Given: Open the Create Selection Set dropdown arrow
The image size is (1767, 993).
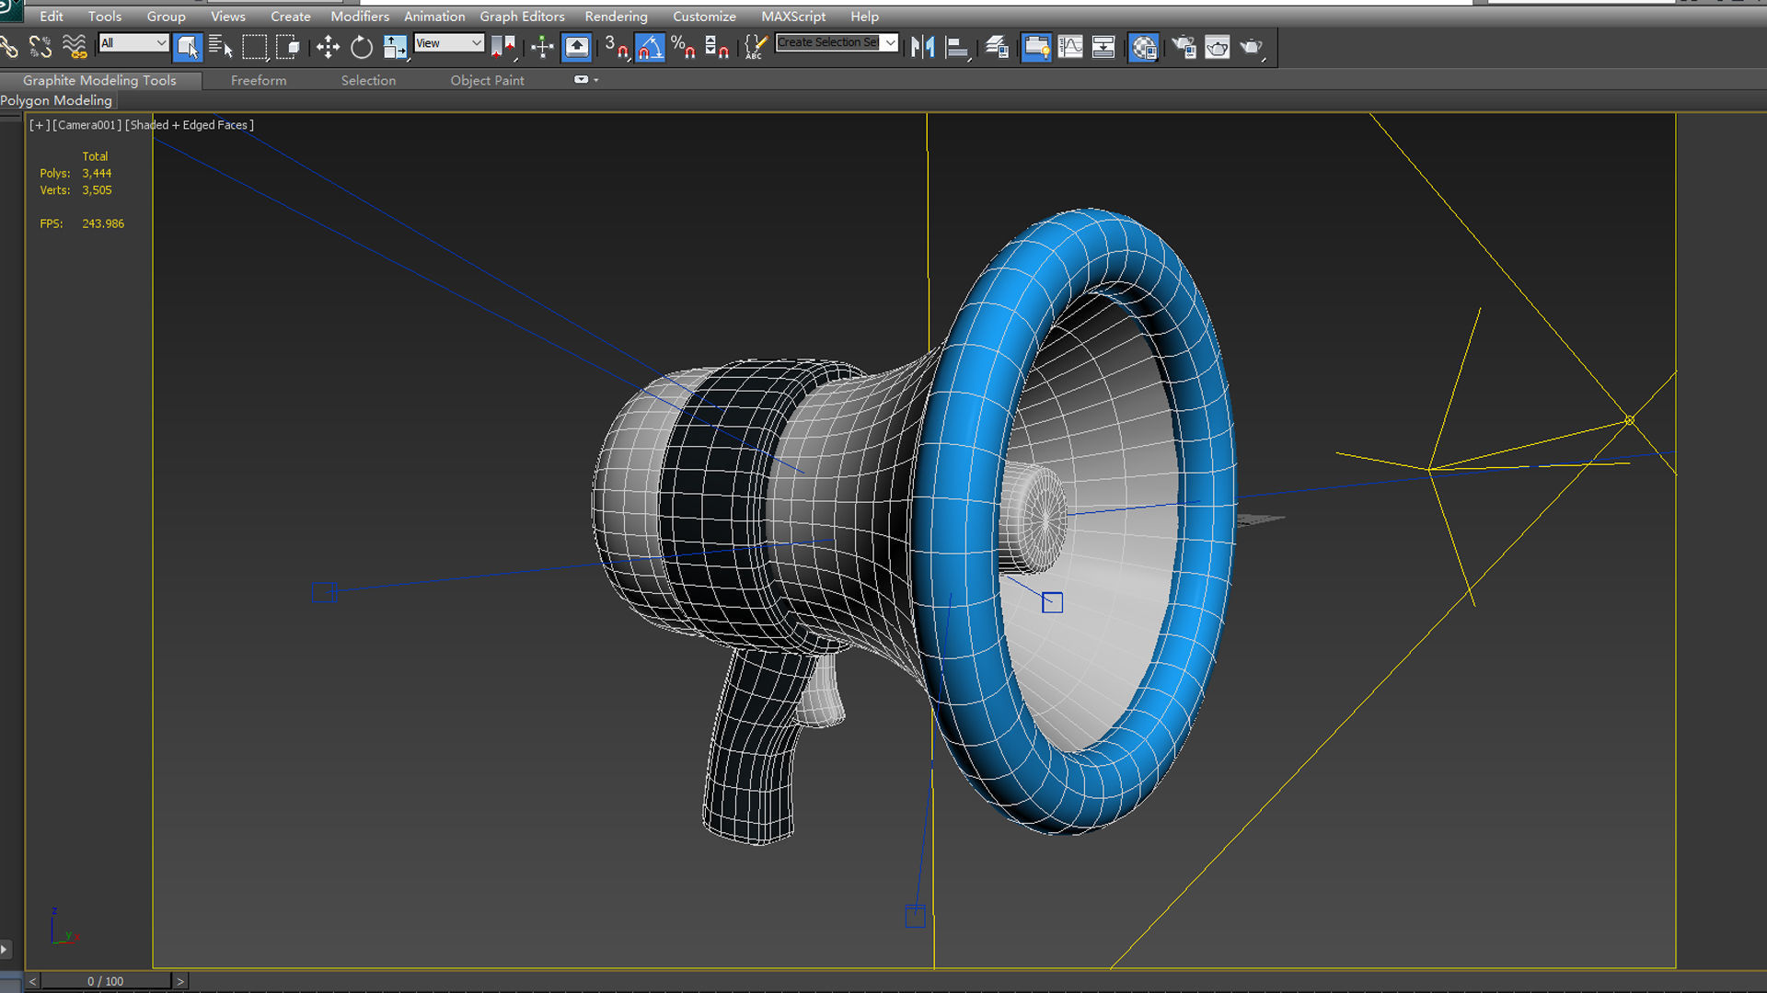Looking at the screenshot, I should pos(890,42).
